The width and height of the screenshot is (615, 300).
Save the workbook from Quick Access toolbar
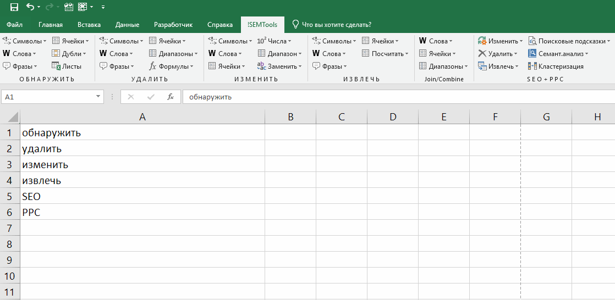click(x=14, y=7)
